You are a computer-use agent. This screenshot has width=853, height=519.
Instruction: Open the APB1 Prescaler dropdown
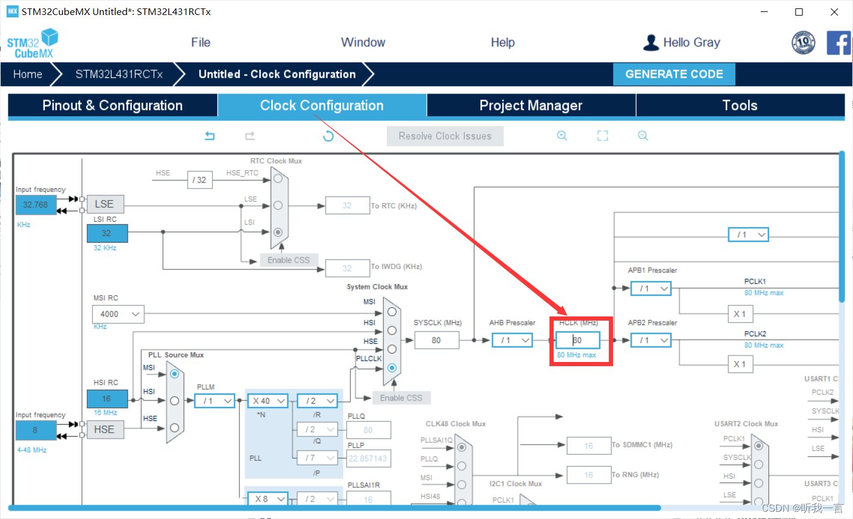click(651, 289)
